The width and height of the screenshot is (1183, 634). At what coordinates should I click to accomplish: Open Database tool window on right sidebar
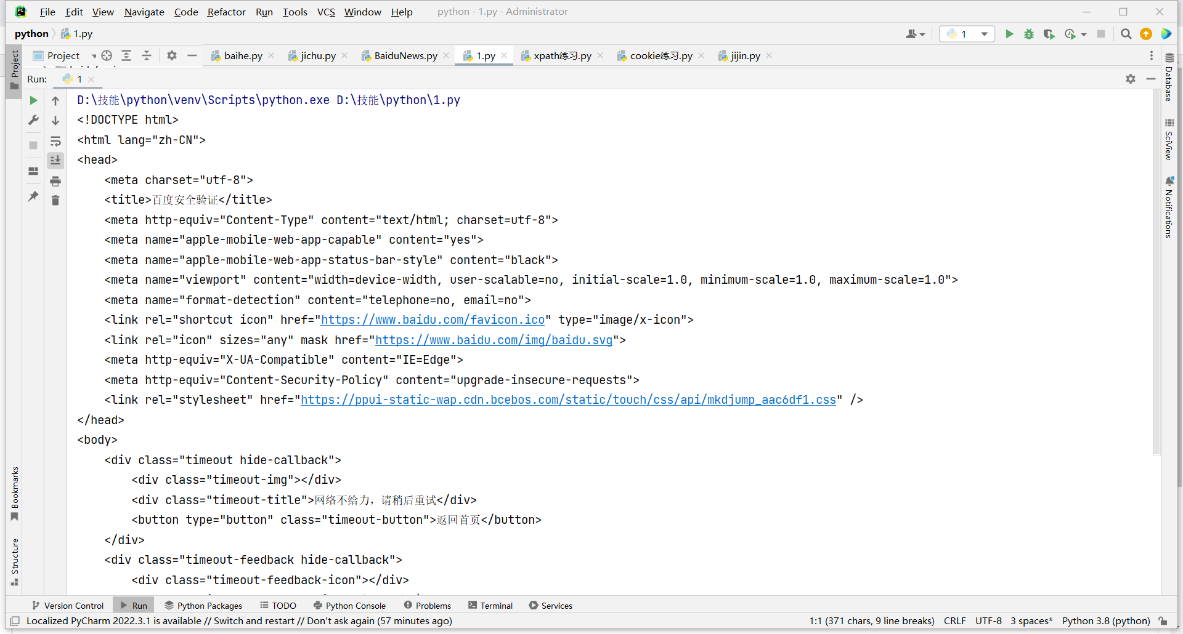(1169, 78)
